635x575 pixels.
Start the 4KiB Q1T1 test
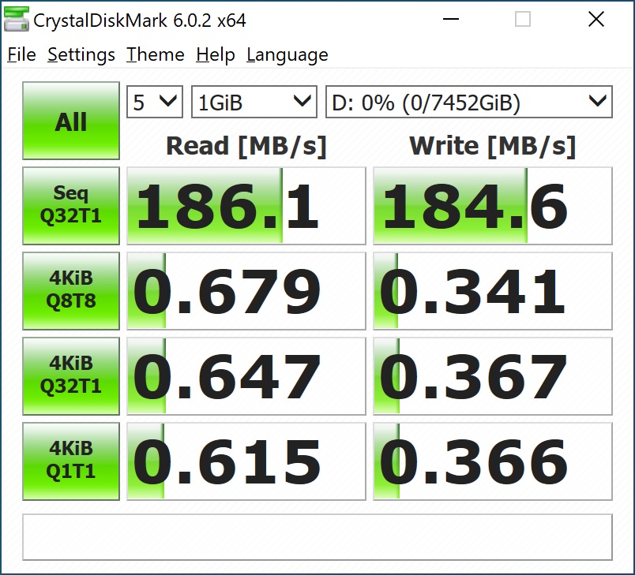[71, 461]
